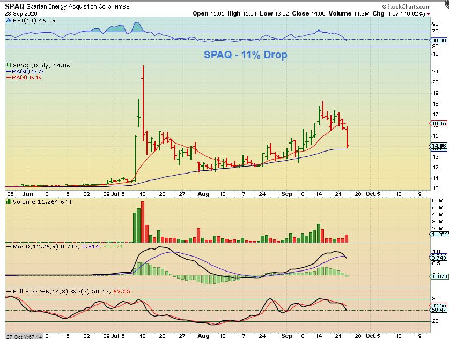Image resolution: width=449 pixels, height=339 pixels.
Task: Click the NYSE exchange label
Action: pyautogui.click(x=122, y=6)
